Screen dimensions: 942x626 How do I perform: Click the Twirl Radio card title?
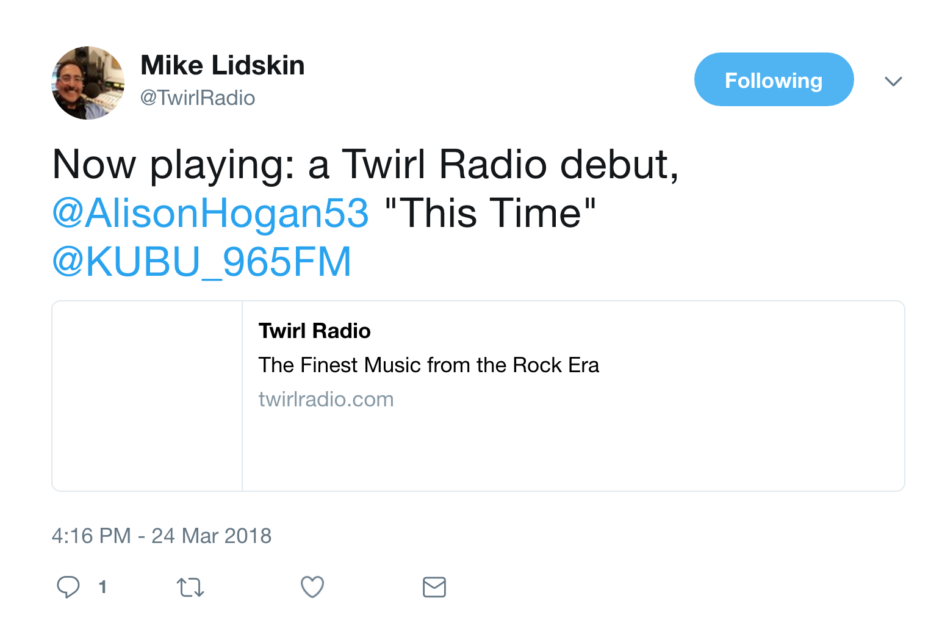(314, 330)
